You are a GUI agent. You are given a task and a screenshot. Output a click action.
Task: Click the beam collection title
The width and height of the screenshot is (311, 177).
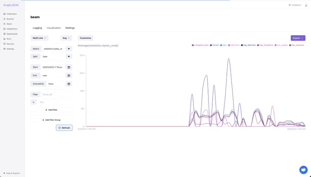click(x=35, y=17)
